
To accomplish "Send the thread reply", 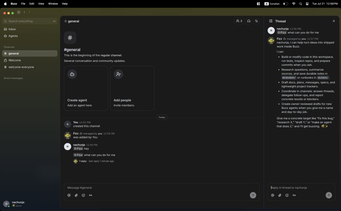I will point(328,195).
